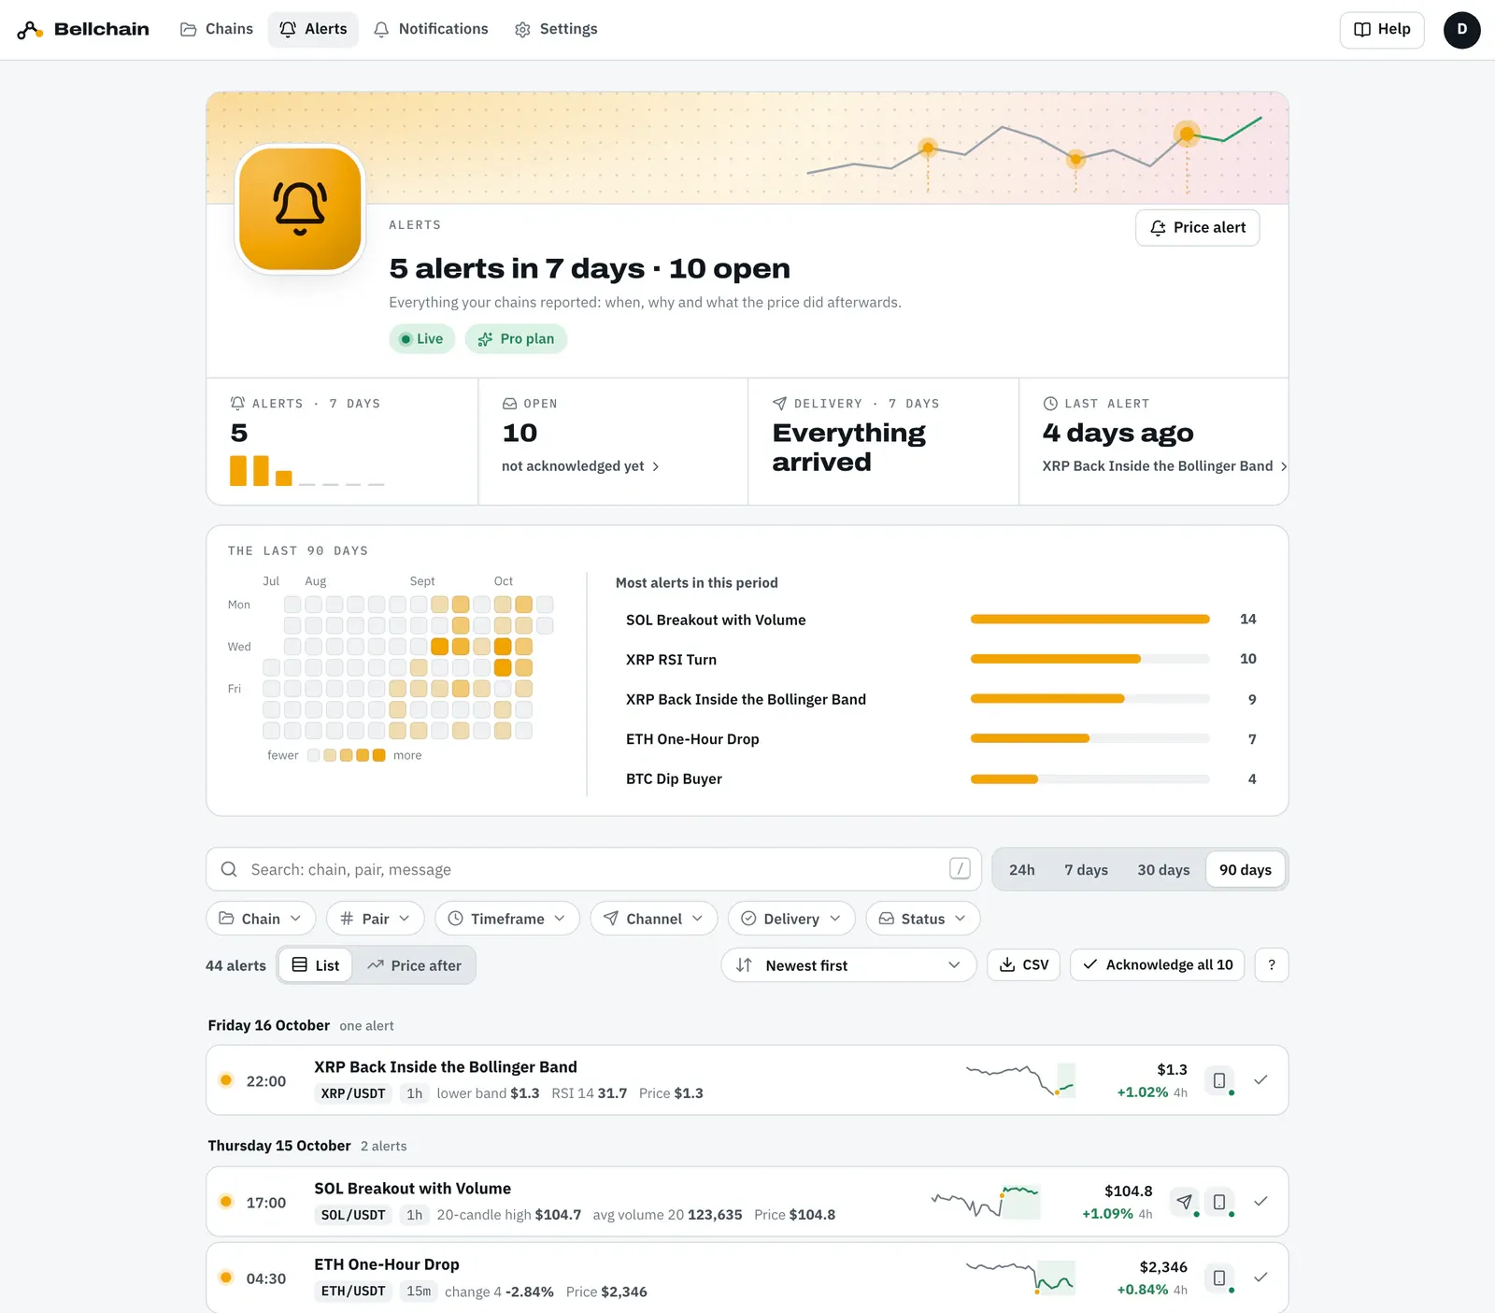Click the slash shortcut hint in search
Screen dimensions: 1495x1313
[x=960, y=869]
